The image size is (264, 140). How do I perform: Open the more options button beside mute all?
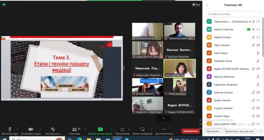coord(260,131)
